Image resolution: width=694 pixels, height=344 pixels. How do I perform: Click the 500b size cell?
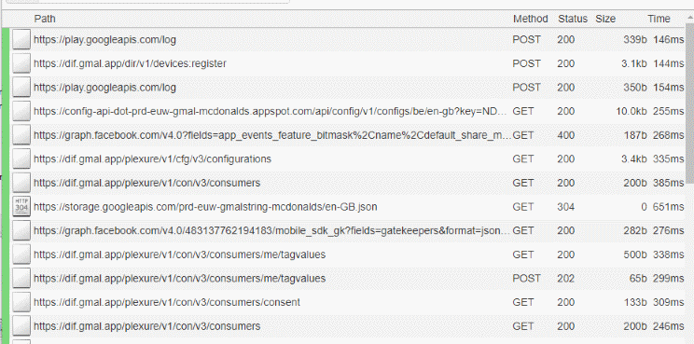[635, 255]
